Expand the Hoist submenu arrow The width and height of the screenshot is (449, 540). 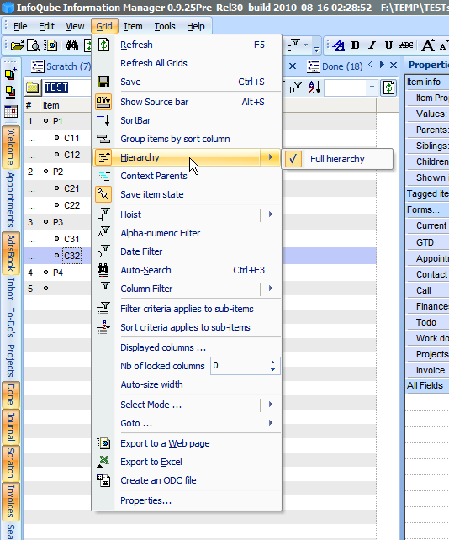click(x=271, y=214)
